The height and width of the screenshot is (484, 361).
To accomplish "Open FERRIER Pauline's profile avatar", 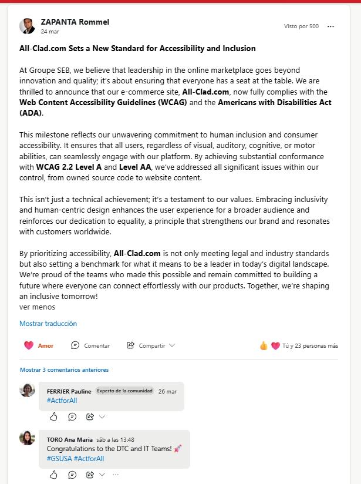I will [x=27, y=390].
